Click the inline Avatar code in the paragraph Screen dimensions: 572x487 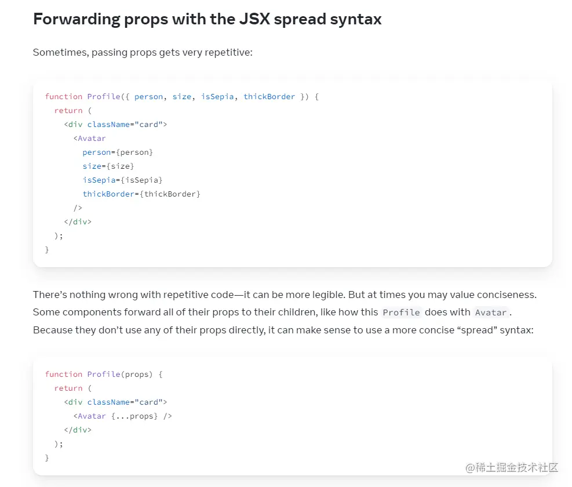[x=491, y=312]
